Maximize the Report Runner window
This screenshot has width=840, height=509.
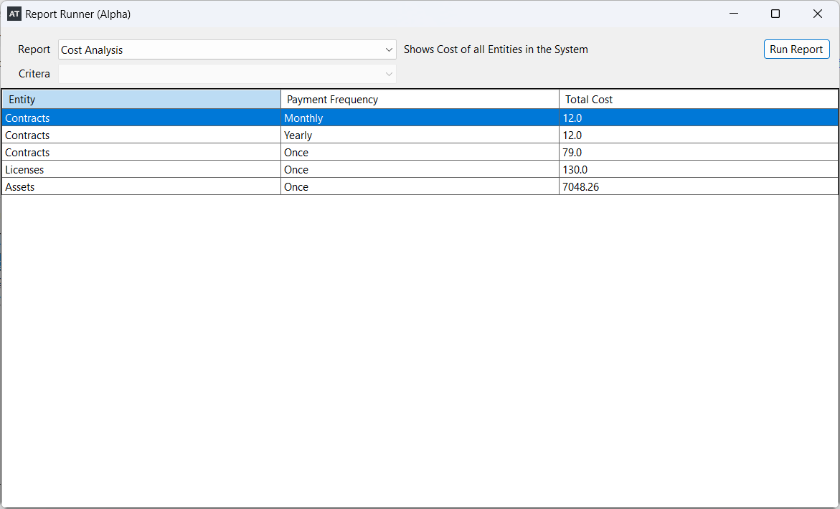tap(775, 14)
